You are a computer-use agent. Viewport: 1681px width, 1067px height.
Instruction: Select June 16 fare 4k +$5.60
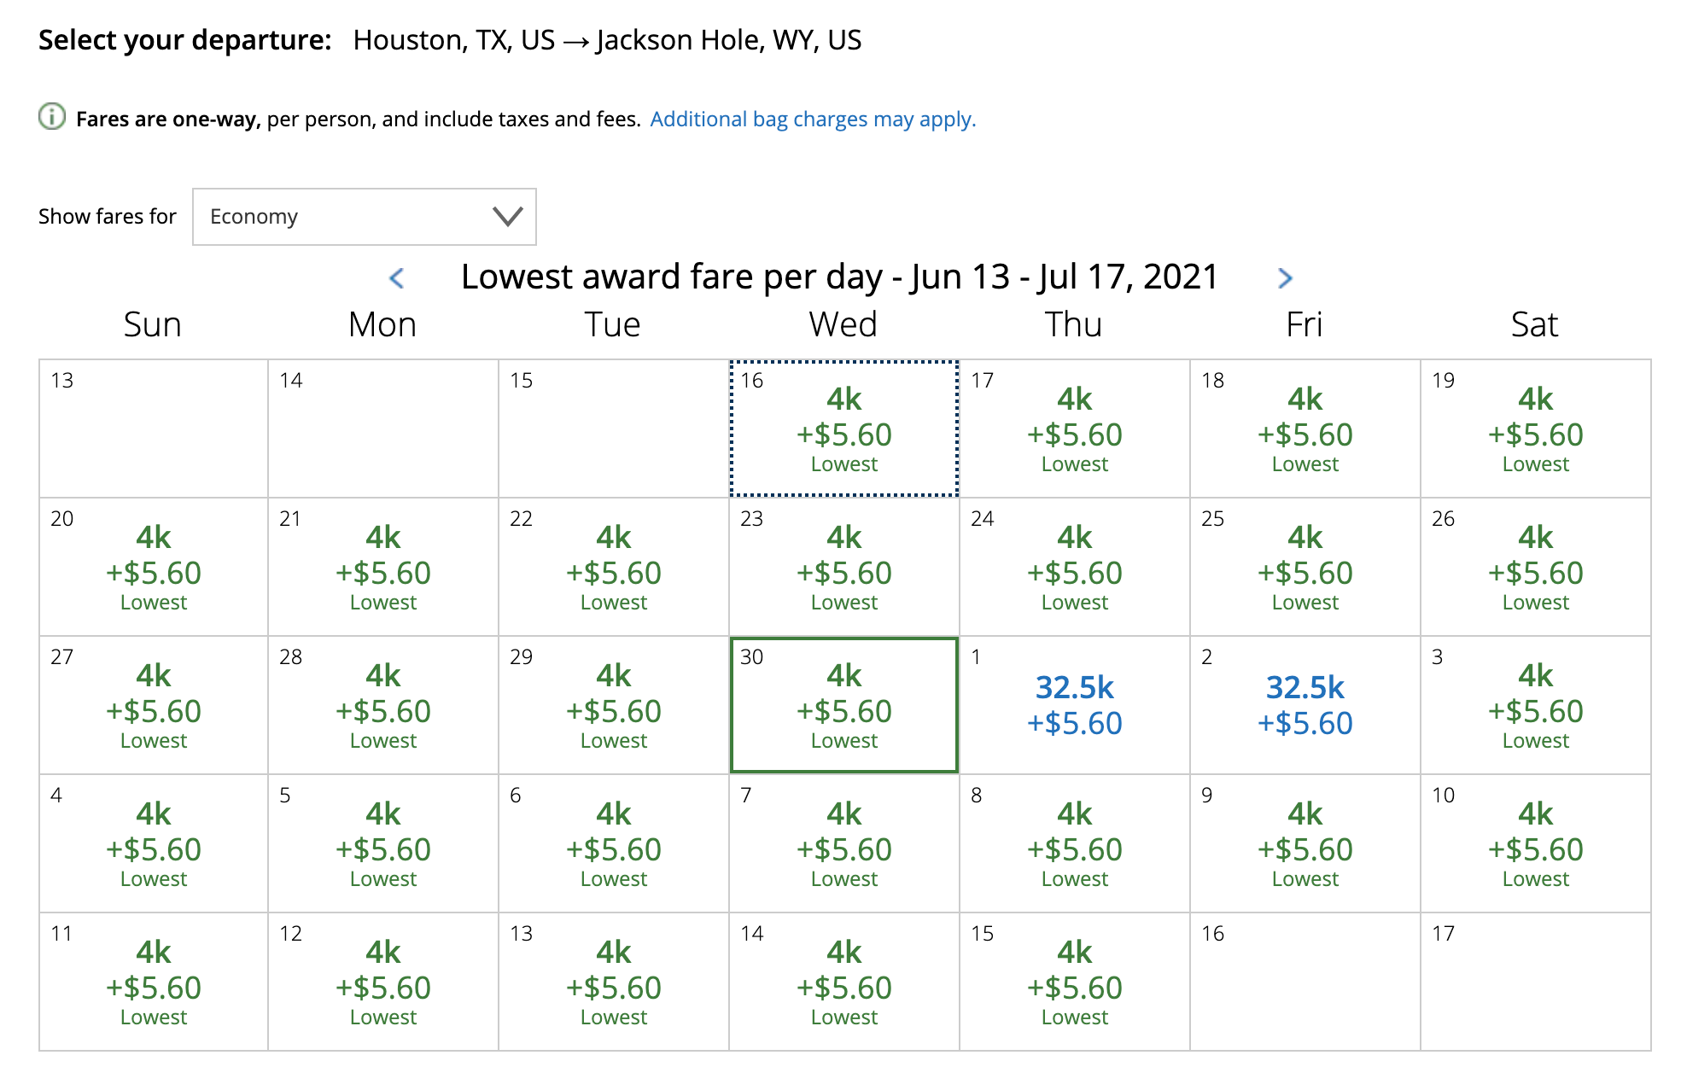(x=844, y=429)
